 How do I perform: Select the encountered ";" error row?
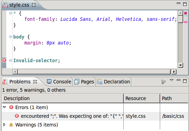click(x=95, y=116)
